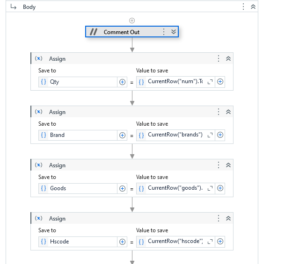Open the Body container options menu
Image resolution: width=292 pixels, height=264 pixels.
pos(243,7)
